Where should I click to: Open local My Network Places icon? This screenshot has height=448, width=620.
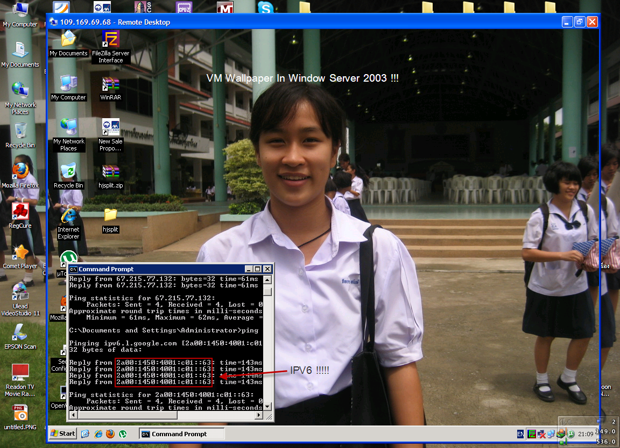(20, 99)
